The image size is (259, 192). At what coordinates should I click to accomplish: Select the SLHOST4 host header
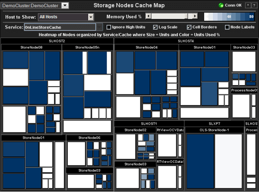coord(186,41)
